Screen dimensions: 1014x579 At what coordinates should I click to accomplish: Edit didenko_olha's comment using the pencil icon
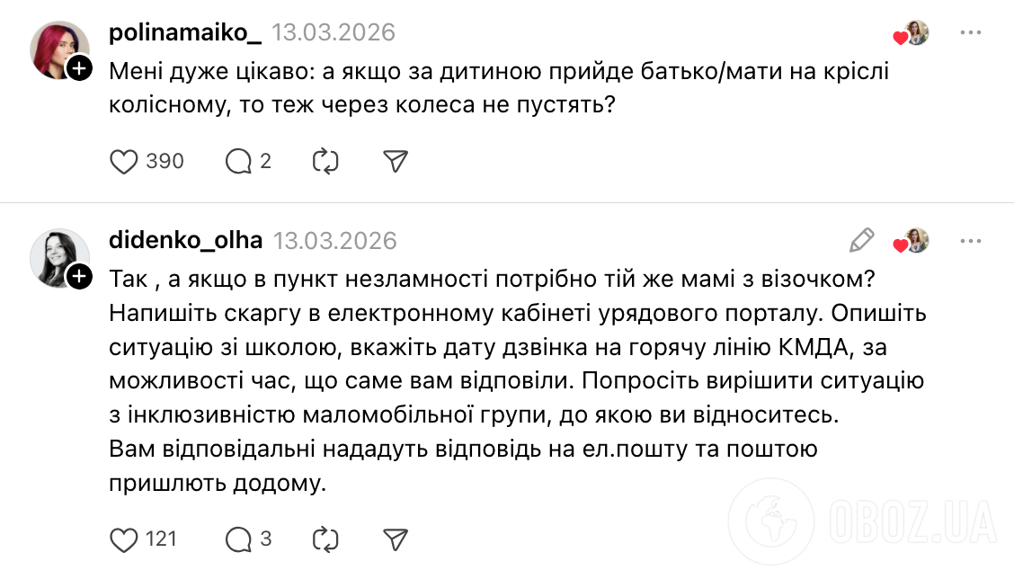[x=860, y=241]
